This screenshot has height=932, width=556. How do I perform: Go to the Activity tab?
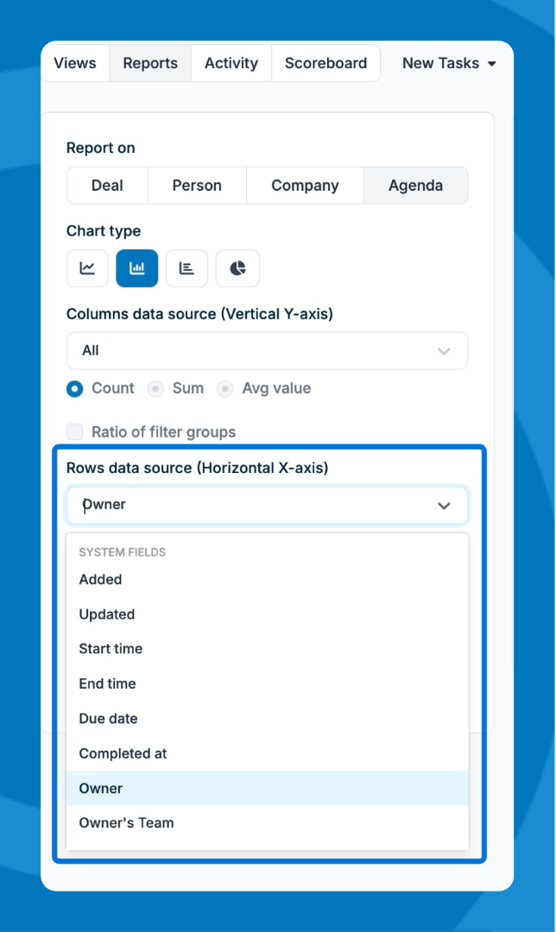[x=231, y=63]
